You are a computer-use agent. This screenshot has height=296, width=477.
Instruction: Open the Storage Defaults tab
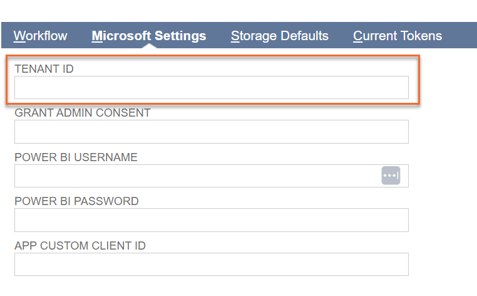pos(280,36)
